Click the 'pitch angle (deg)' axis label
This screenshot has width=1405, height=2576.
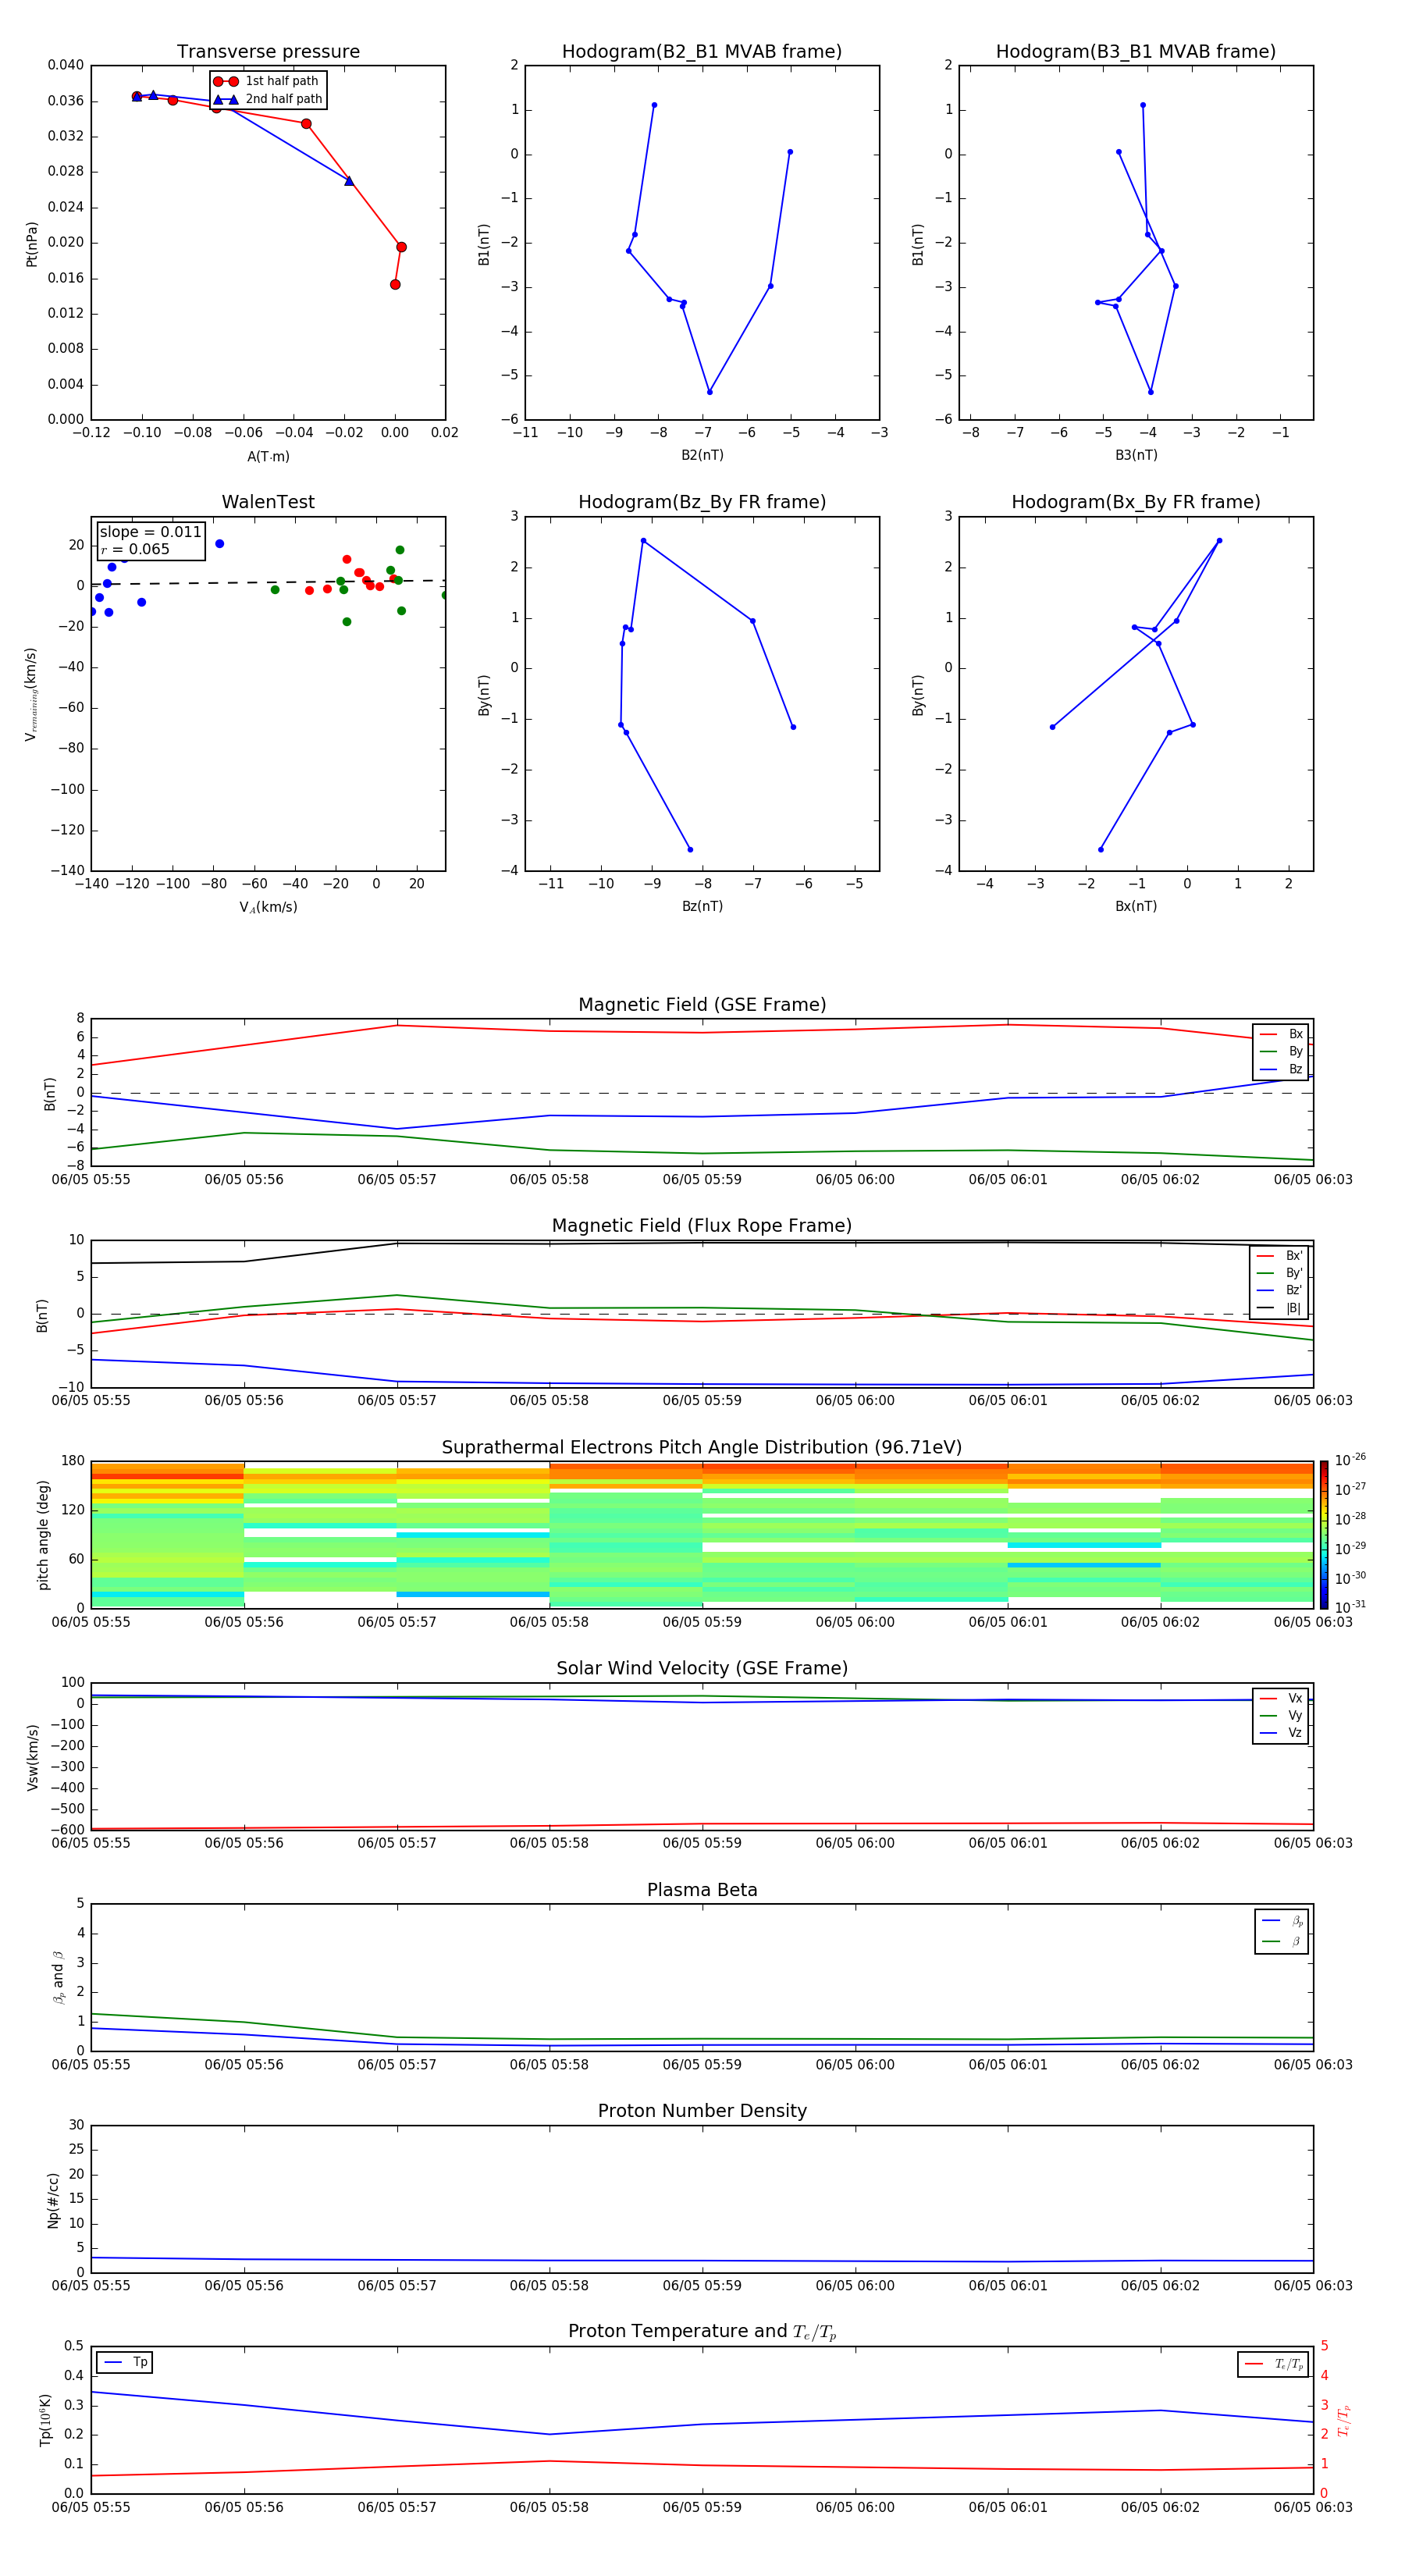[43, 1535]
